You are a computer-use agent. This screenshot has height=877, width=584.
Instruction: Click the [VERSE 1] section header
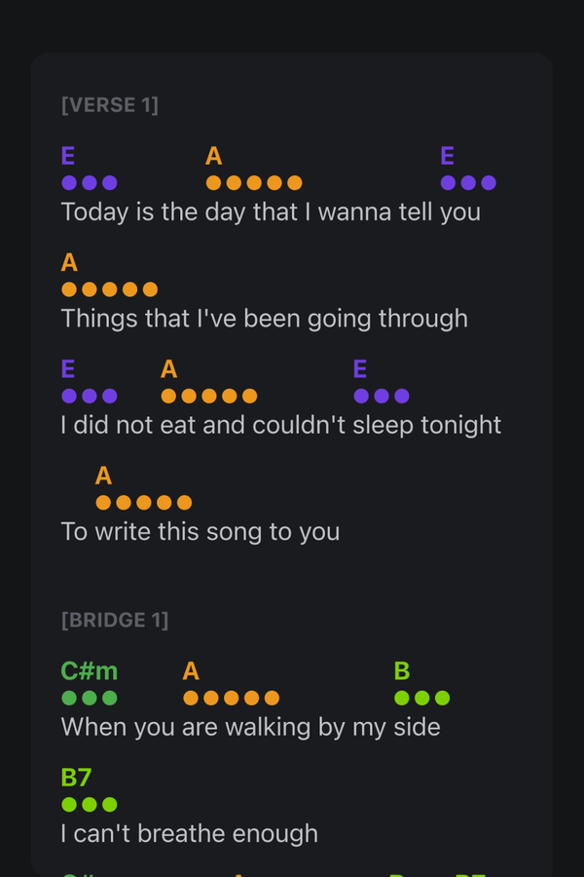(109, 105)
